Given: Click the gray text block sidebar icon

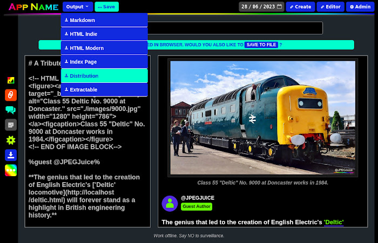Looking at the screenshot, I should (11, 125).
